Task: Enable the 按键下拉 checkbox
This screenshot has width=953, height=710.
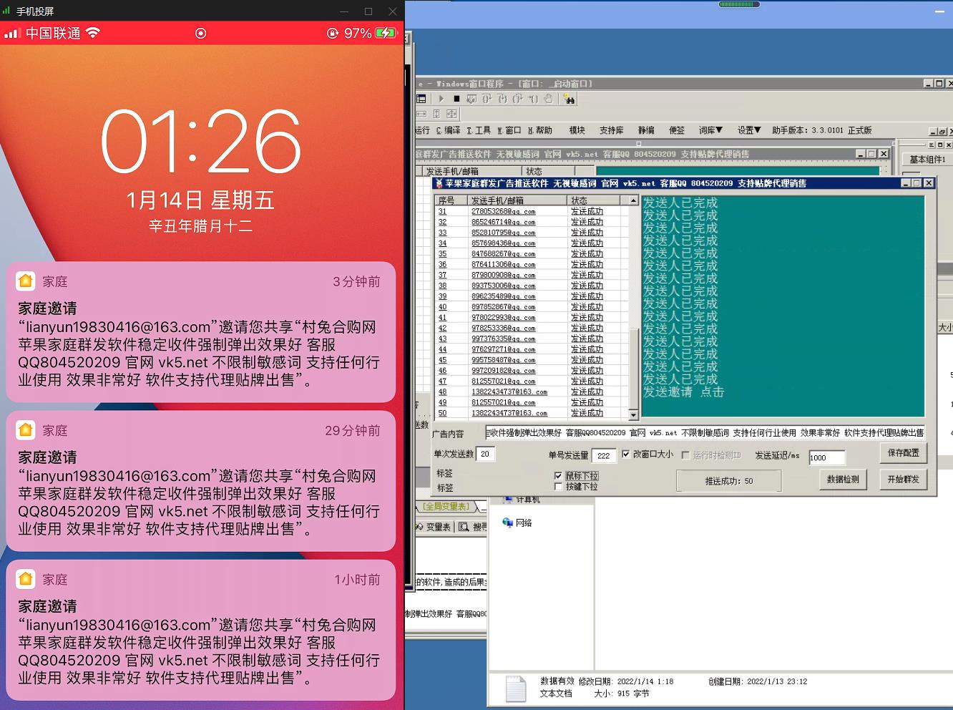Action: (559, 486)
